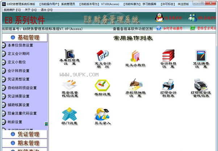Click the 如何开始操作 link
Image resolution: width=218 pixels, height=151 pixels.
point(173,28)
